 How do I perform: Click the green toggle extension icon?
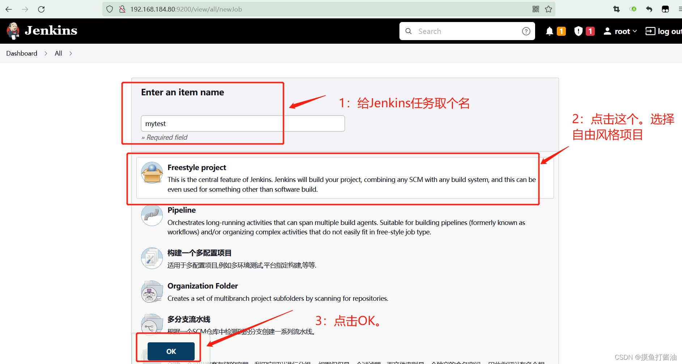633,9
